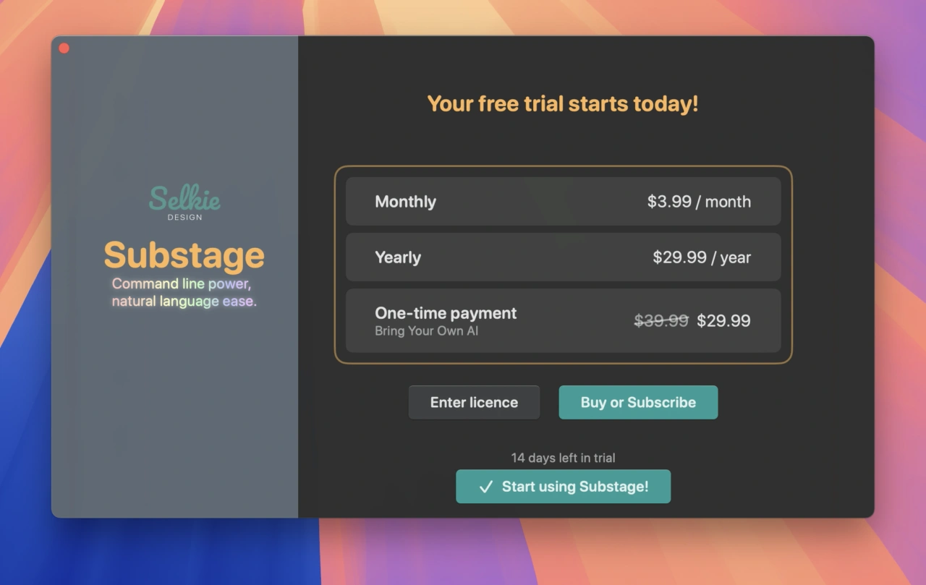Click the $3.99 / month price
The image size is (926, 585).
(699, 202)
